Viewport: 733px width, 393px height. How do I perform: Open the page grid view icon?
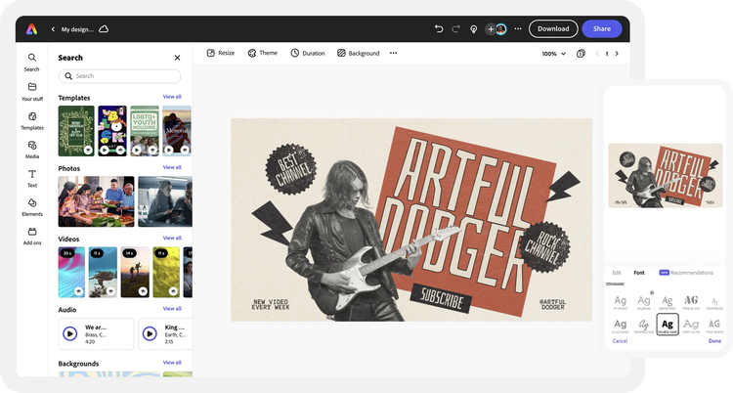point(581,54)
